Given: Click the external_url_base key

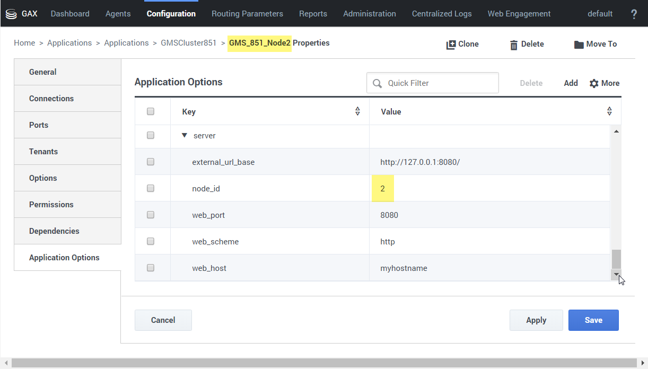Looking at the screenshot, I should point(223,162).
